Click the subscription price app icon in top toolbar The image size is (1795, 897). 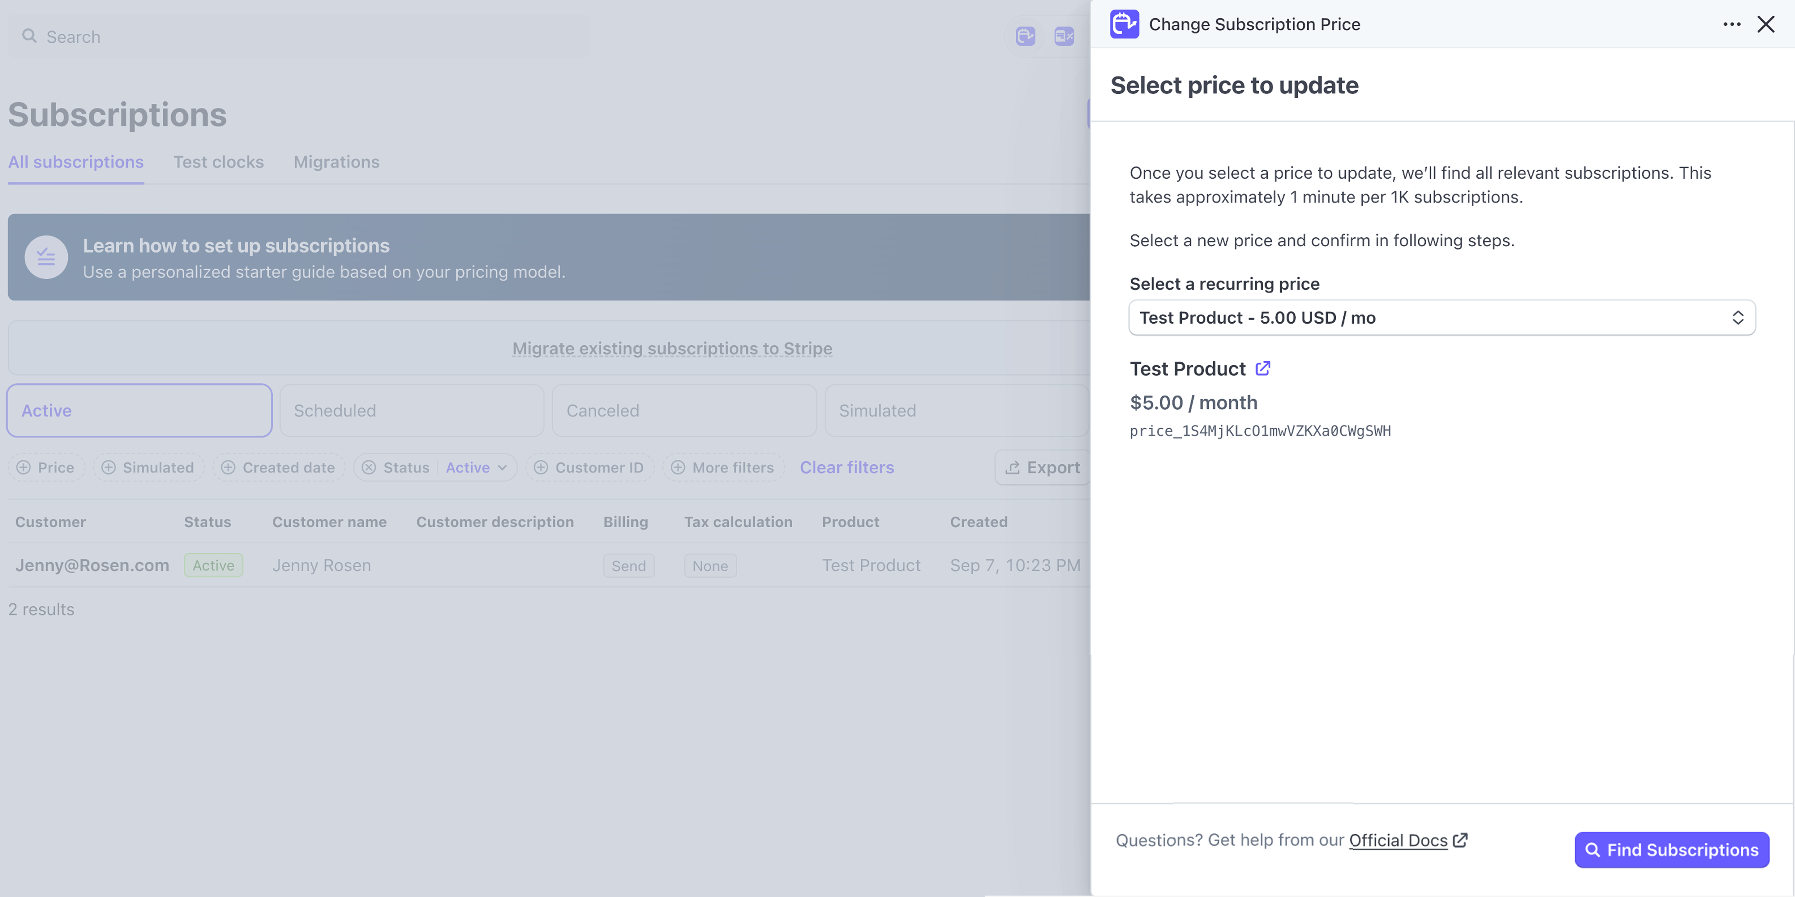pos(1025,36)
